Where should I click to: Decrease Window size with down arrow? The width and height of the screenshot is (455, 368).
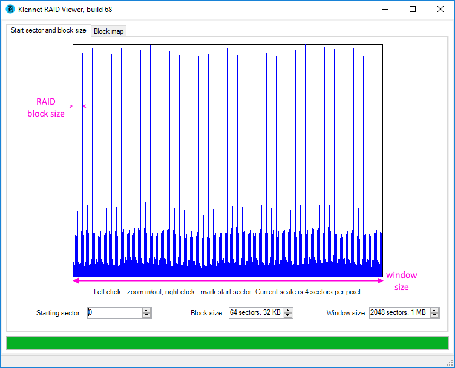(x=434, y=315)
